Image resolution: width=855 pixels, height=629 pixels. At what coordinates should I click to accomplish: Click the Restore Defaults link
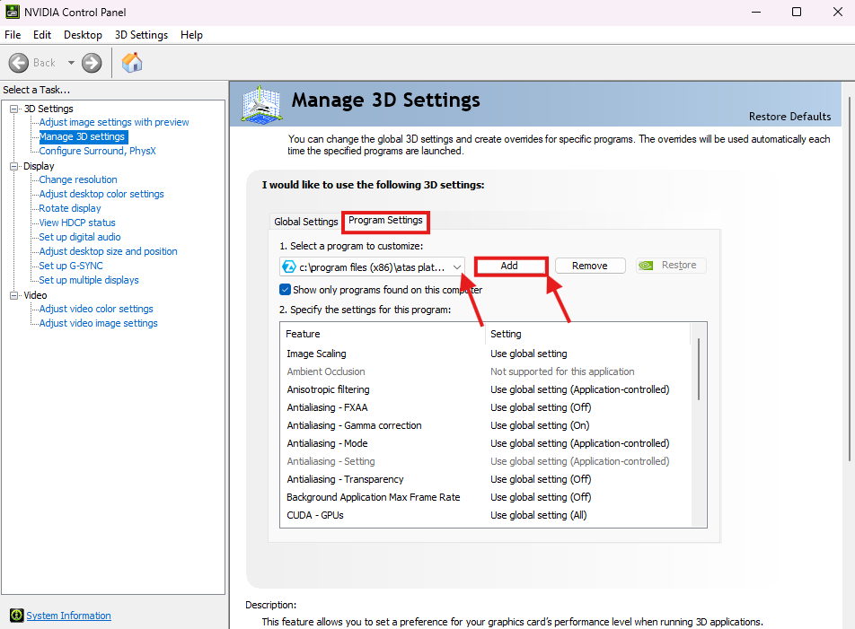coord(789,117)
